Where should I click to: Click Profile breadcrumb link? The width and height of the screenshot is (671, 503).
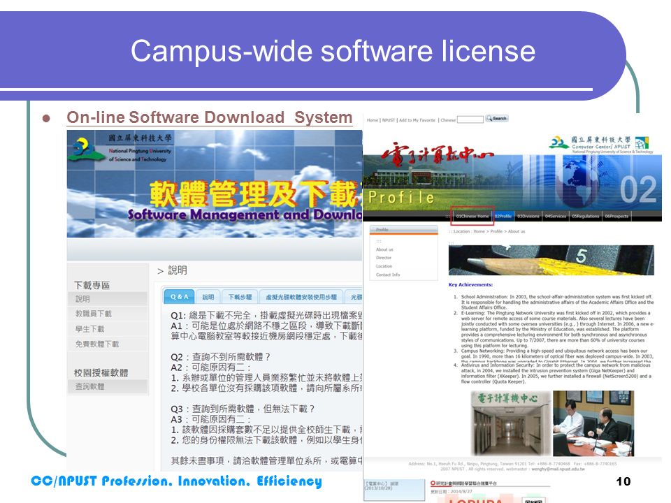point(496,231)
